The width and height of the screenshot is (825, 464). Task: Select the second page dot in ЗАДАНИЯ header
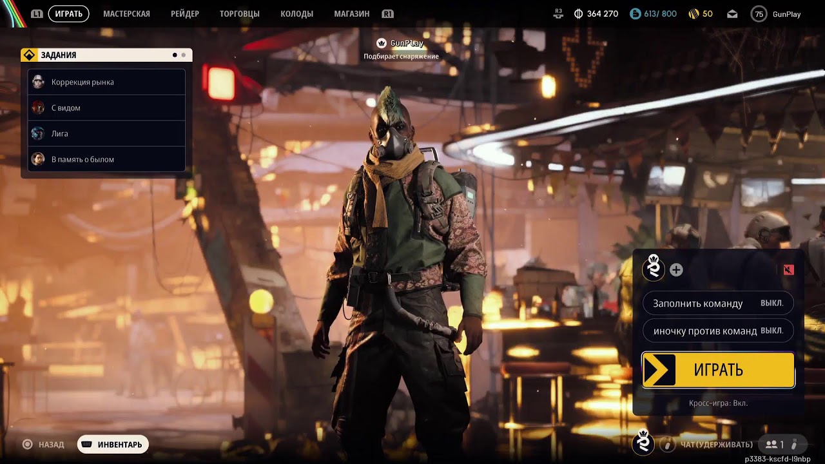point(183,55)
